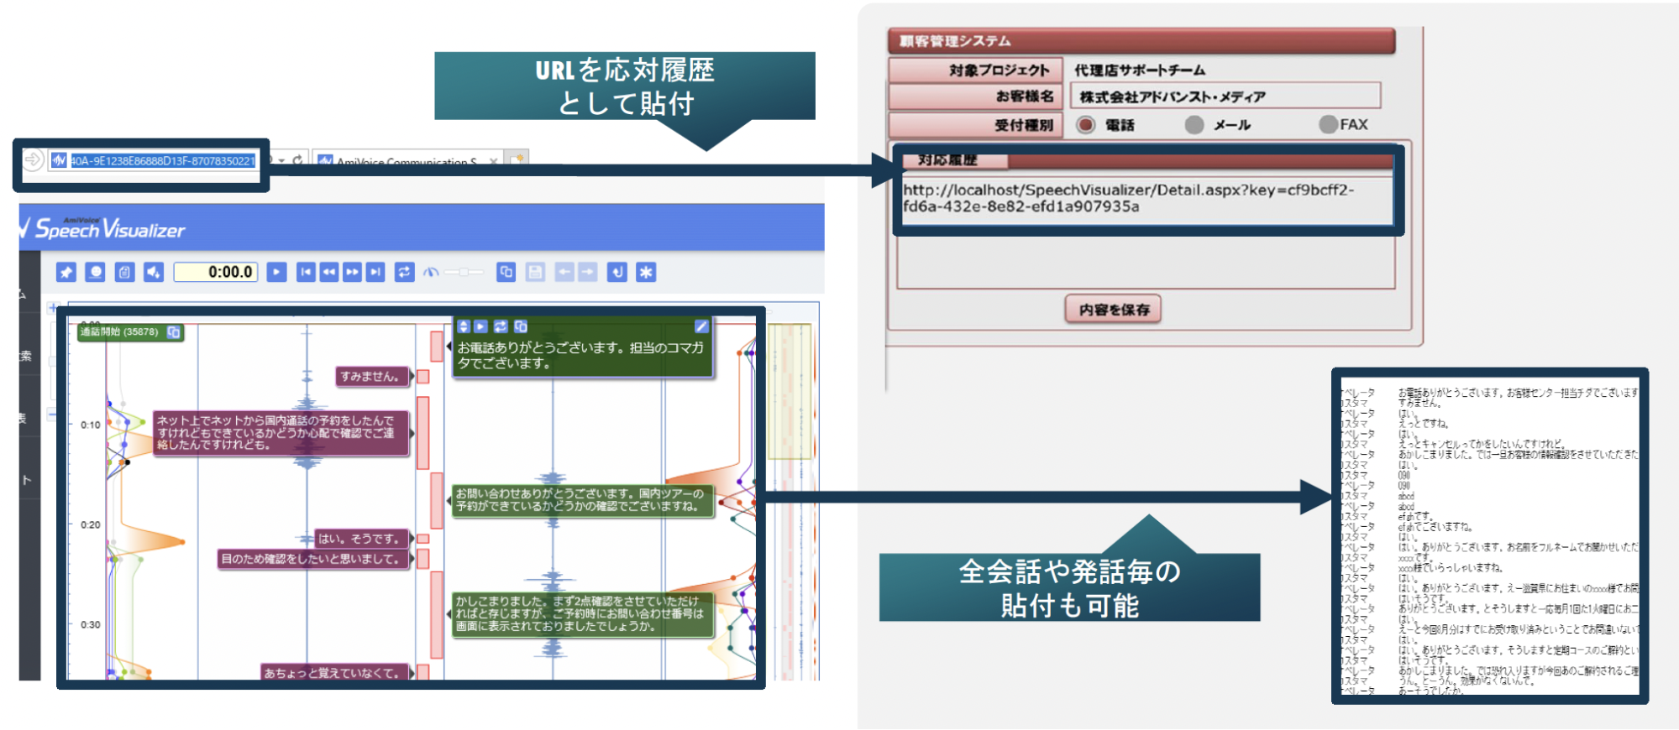Select the 電話 reception type radio button

1086,124
